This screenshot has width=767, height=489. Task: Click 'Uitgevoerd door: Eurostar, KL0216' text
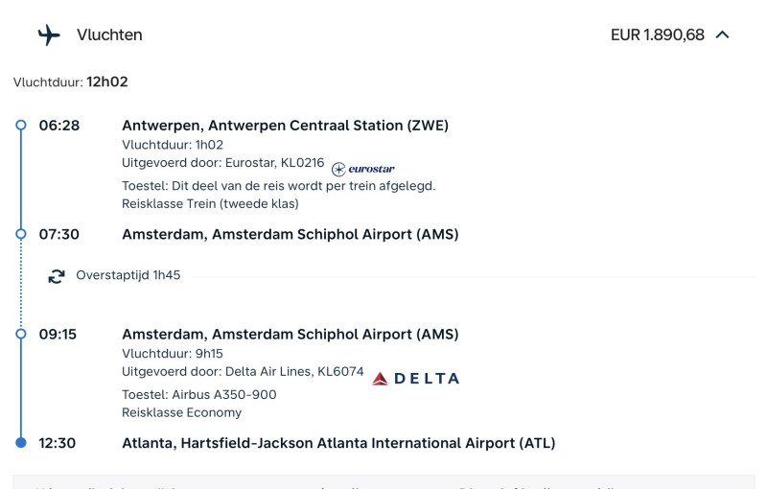coord(223,163)
